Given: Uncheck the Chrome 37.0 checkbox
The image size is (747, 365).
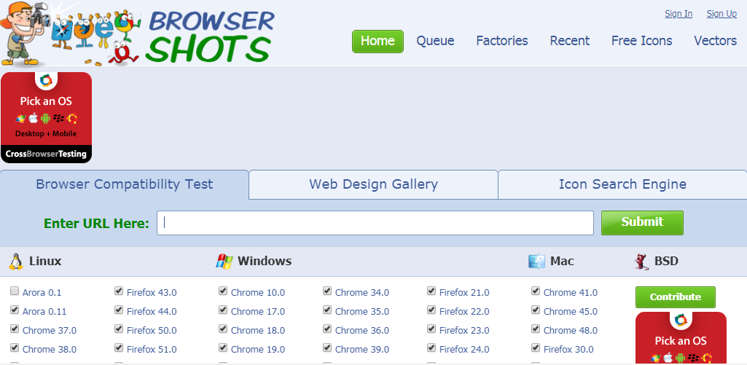Looking at the screenshot, I should 15,329.
